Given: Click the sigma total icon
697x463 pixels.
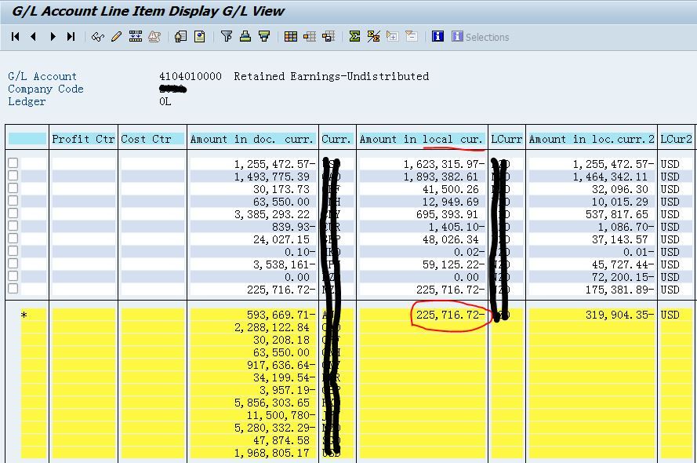Looking at the screenshot, I should 354,37.
